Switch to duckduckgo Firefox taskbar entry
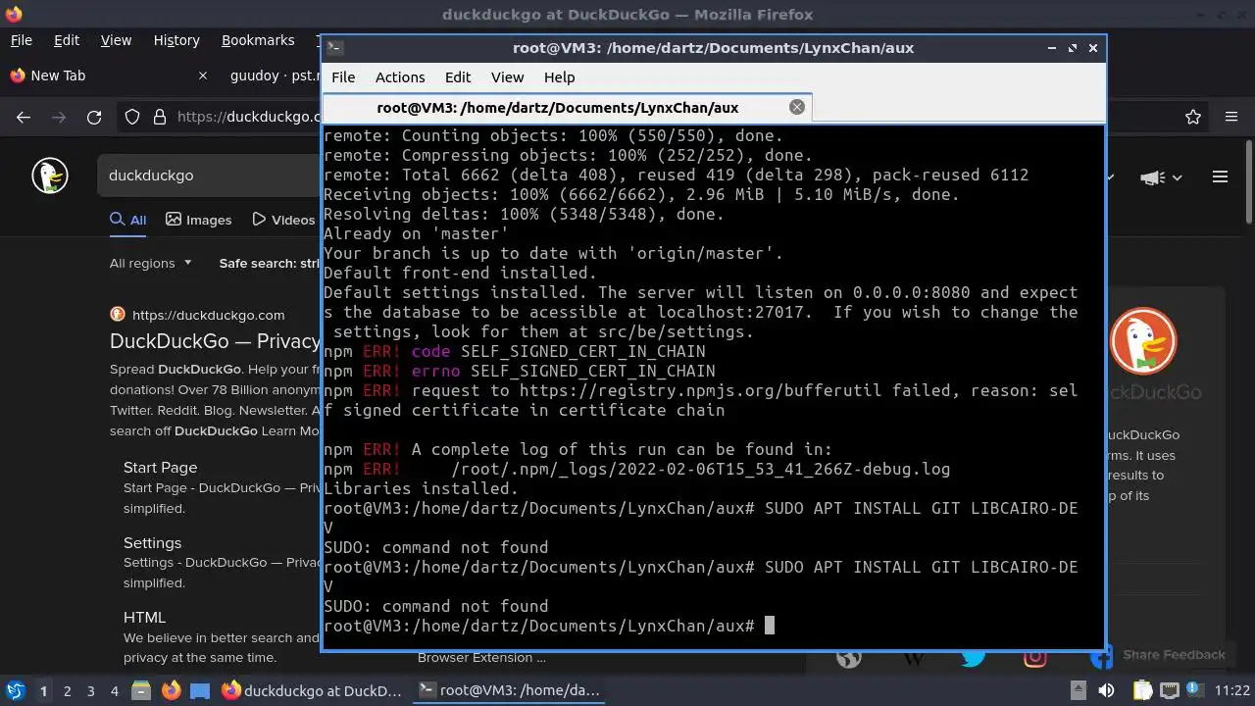 point(313,690)
